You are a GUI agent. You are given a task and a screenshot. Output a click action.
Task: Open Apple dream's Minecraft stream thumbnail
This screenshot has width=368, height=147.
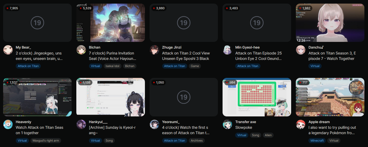pos(330,97)
